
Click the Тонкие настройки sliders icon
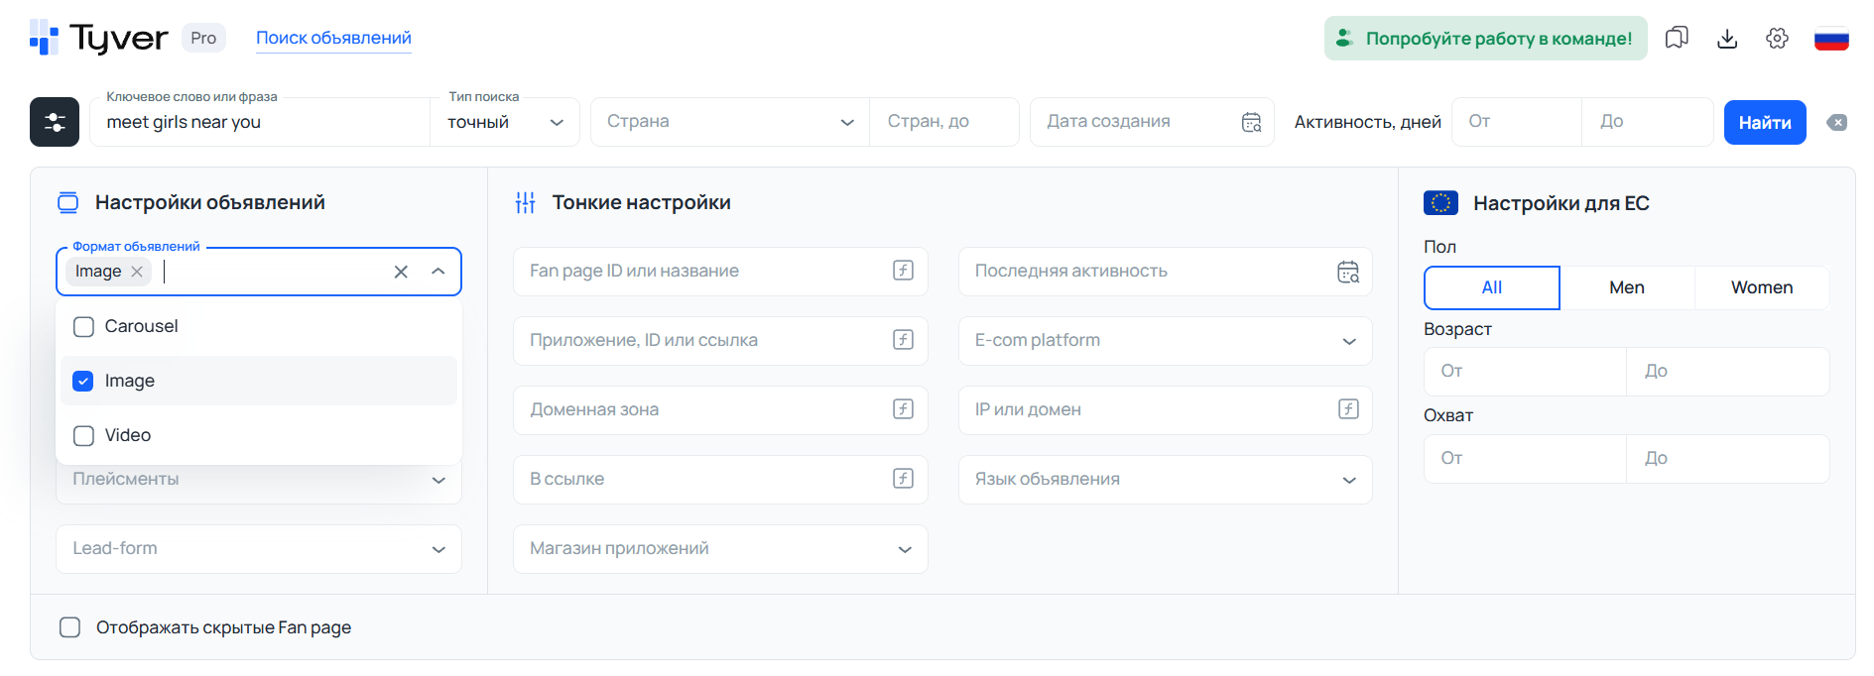[526, 203]
